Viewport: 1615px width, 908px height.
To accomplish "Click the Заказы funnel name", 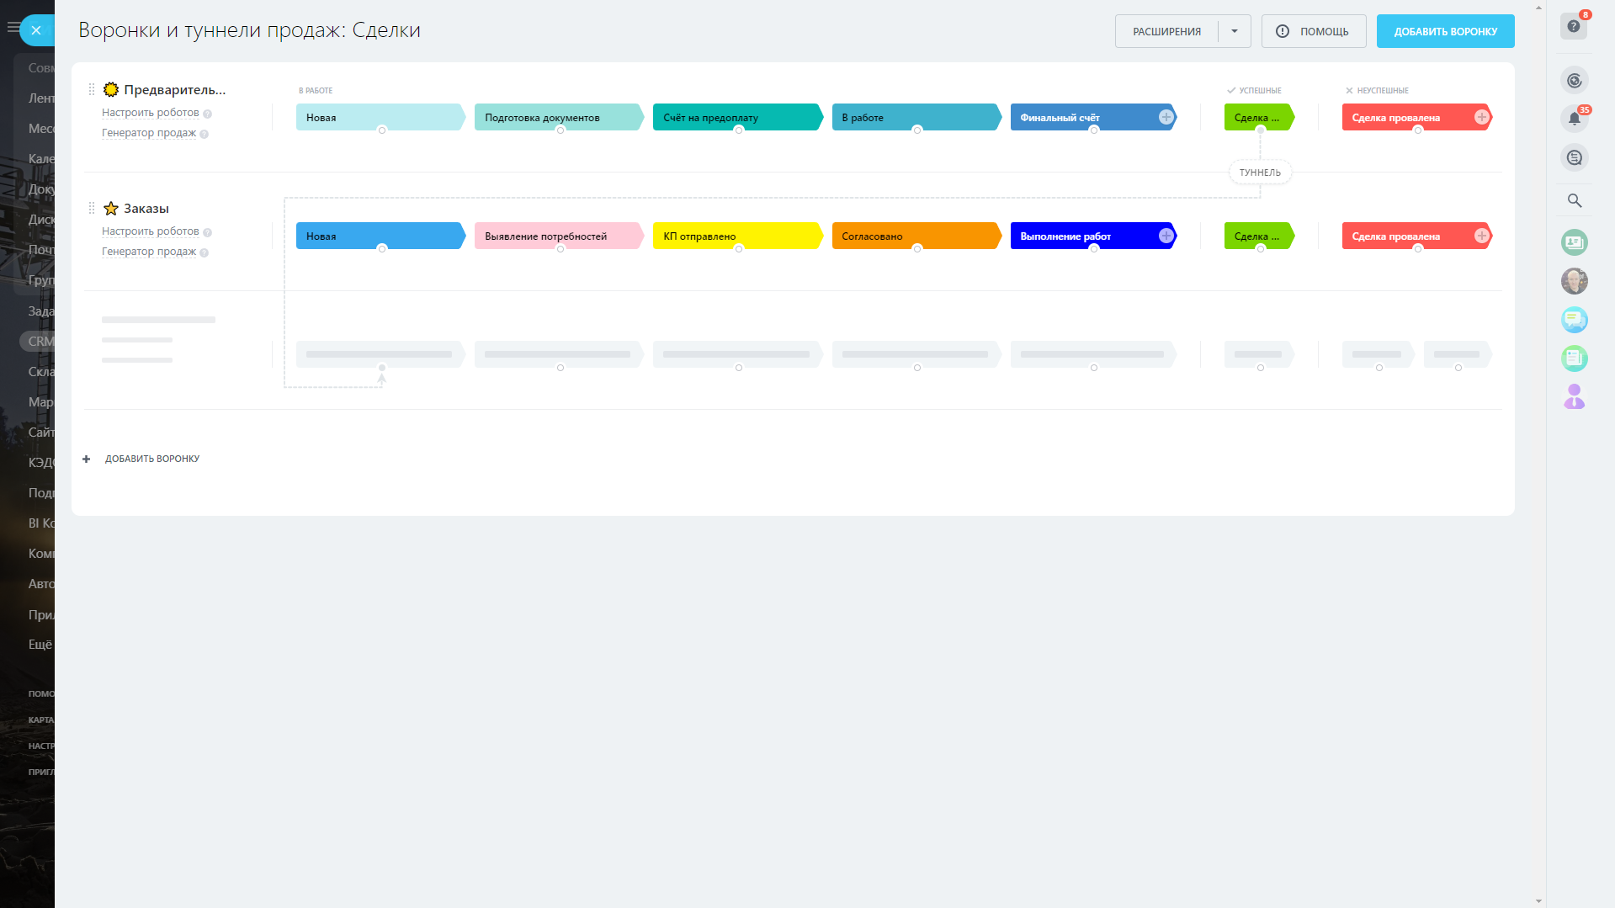I will [146, 208].
